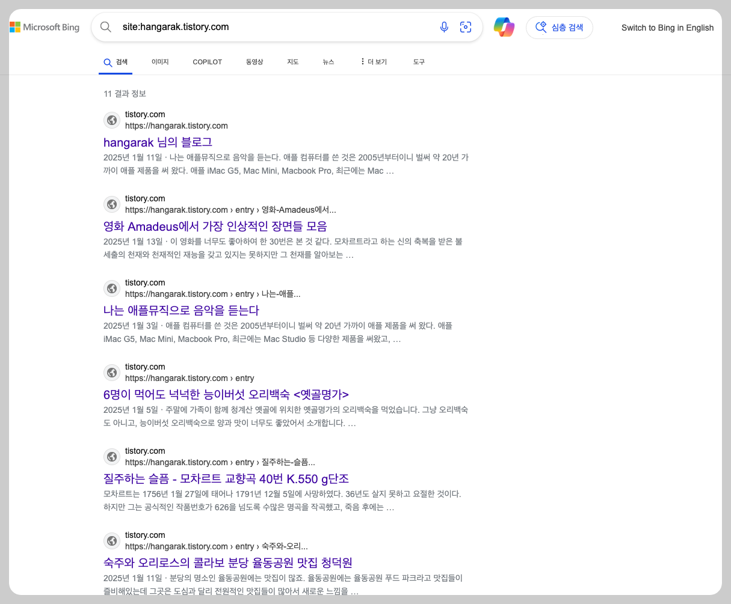The width and height of the screenshot is (731, 604).
Task: Select the 검색 tab
Action: click(116, 62)
